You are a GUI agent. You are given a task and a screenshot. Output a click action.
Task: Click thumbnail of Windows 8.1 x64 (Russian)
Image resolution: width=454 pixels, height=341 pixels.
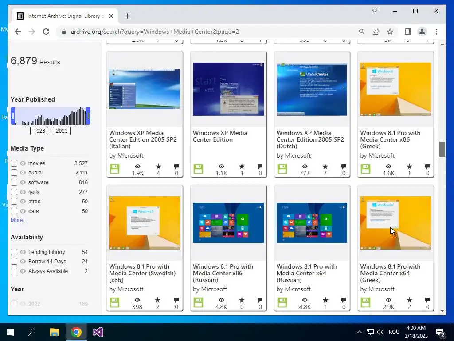pos(312,223)
